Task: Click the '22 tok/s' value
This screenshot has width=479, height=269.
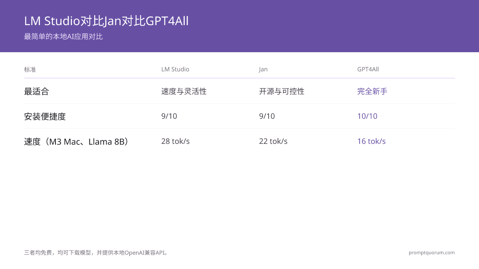Action: click(x=273, y=141)
